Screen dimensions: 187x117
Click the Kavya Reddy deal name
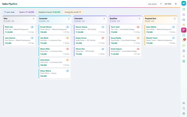(x=116, y=38)
